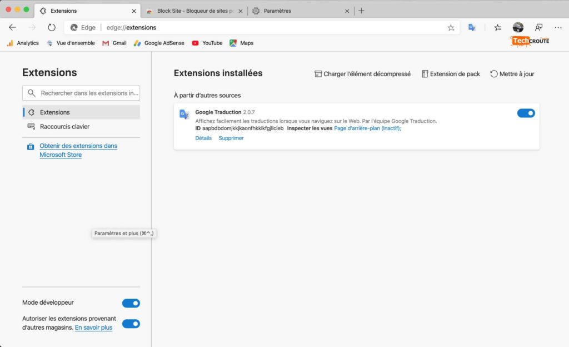
Task: Click the Analytics bookmark
Action: tap(23, 43)
